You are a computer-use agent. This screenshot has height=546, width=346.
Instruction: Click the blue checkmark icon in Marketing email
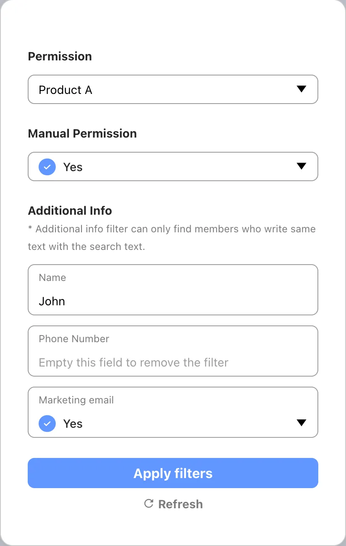(x=47, y=424)
